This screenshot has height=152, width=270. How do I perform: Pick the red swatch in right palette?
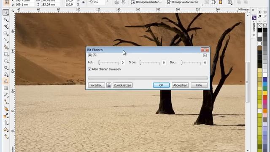265,98
